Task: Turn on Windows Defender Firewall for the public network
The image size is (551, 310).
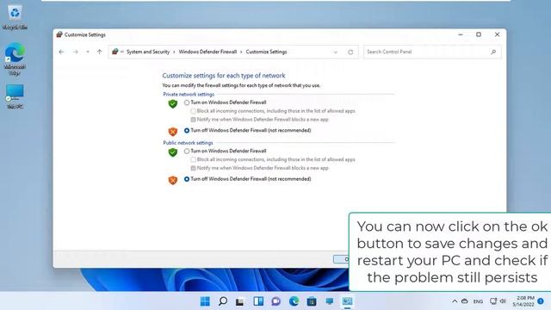Action: 187,152
